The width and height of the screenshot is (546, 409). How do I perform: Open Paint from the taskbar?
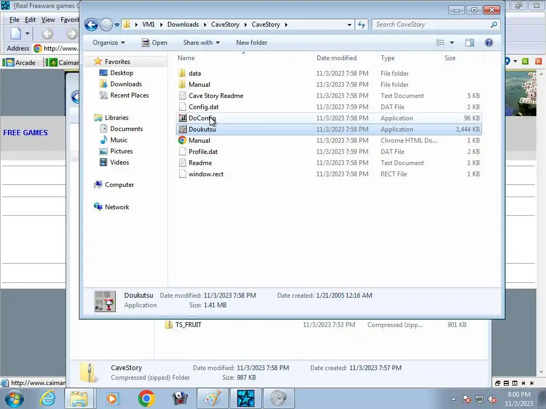point(212,398)
